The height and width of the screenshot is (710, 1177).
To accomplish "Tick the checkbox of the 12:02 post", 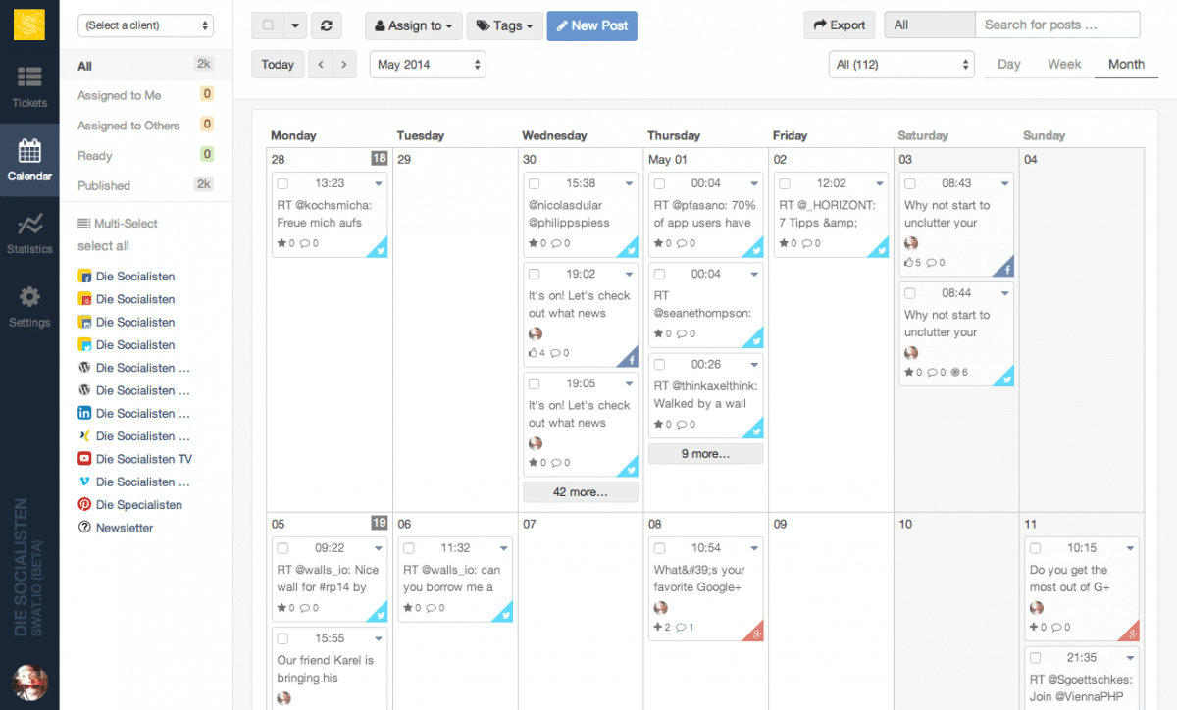I will [785, 183].
